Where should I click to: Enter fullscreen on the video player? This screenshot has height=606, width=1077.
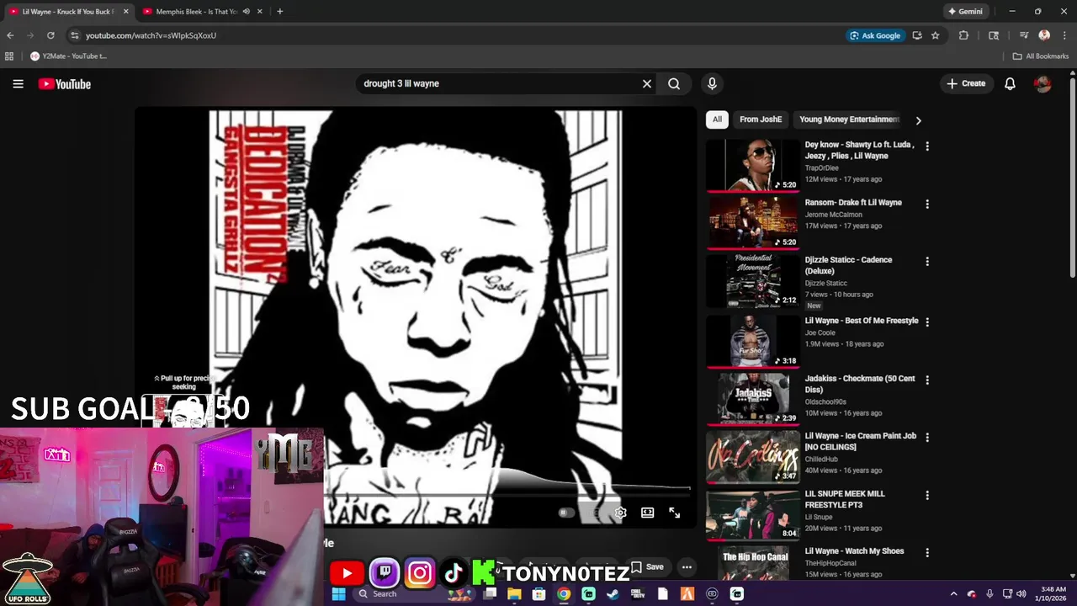tap(674, 513)
